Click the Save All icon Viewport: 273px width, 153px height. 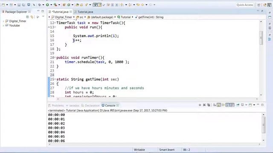pyautogui.click(x=23, y=5)
